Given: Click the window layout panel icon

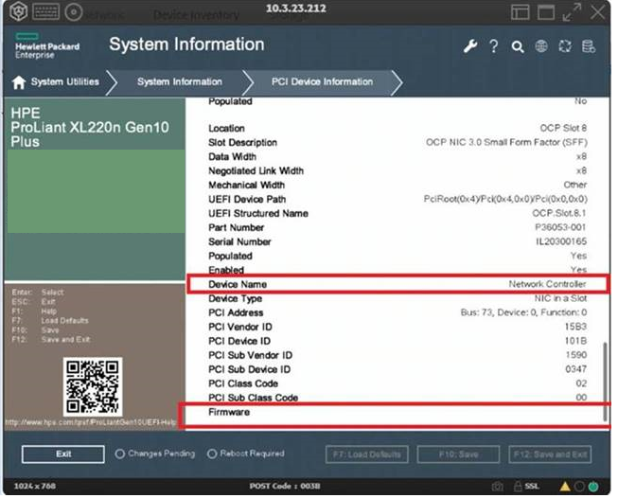Looking at the screenshot, I should (x=520, y=12).
